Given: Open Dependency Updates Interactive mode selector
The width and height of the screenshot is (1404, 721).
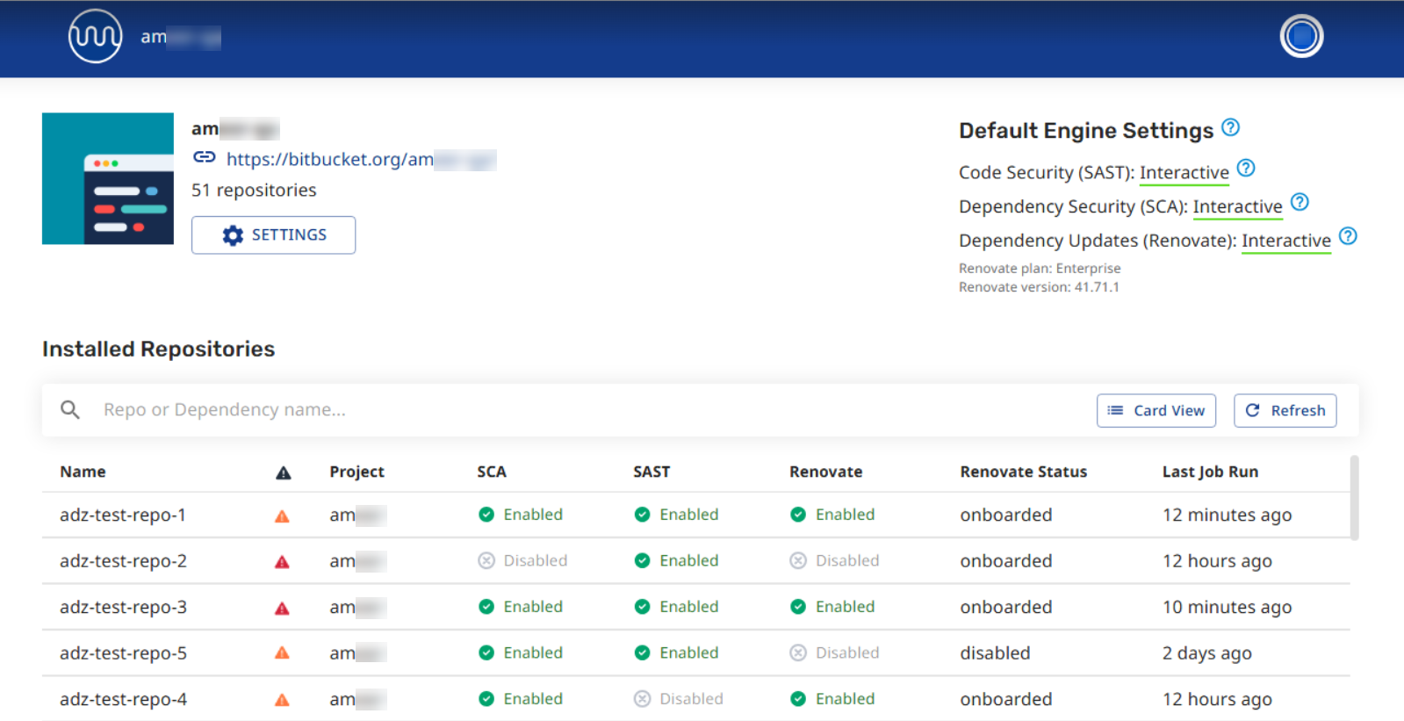Looking at the screenshot, I should pyautogui.click(x=1285, y=242).
